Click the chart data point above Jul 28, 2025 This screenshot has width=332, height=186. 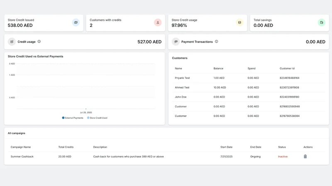(x=86, y=109)
